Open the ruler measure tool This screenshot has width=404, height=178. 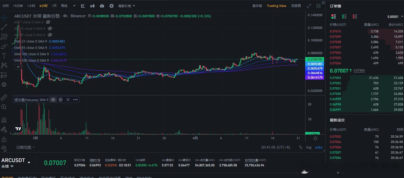(x=4, y=98)
